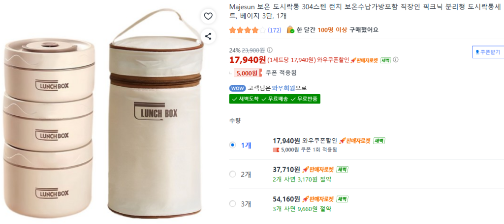Click the blue WOW membership badge
This screenshot has width=504, height=224.
coord(237,88)
